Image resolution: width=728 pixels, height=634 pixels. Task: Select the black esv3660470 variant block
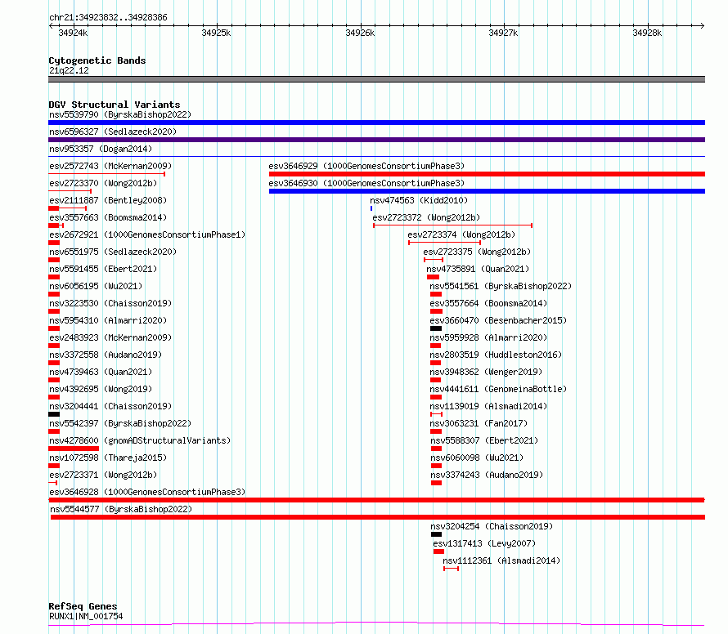coord(436,328)
